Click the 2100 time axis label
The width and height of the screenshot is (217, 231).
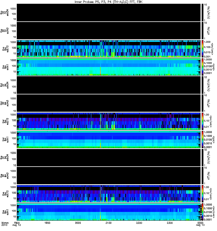tap(108, 223)
